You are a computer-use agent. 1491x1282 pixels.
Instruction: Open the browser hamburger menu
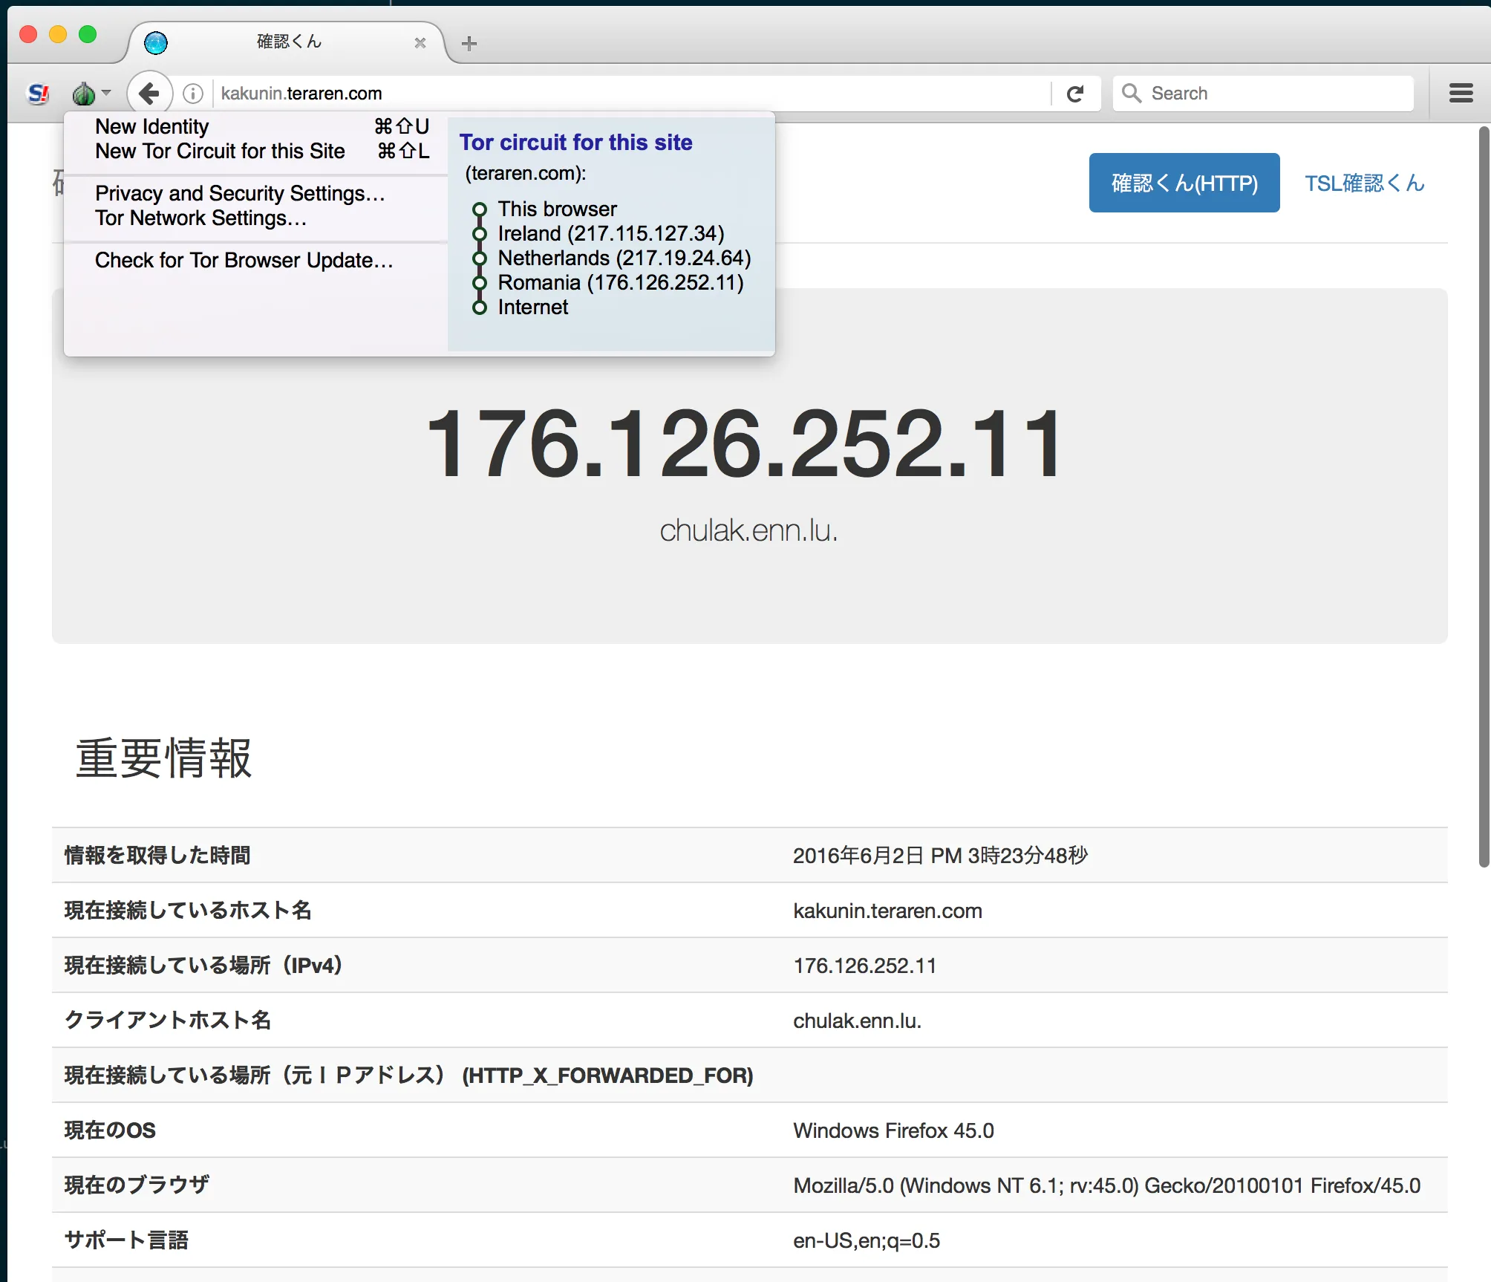tap(1460, 92)
